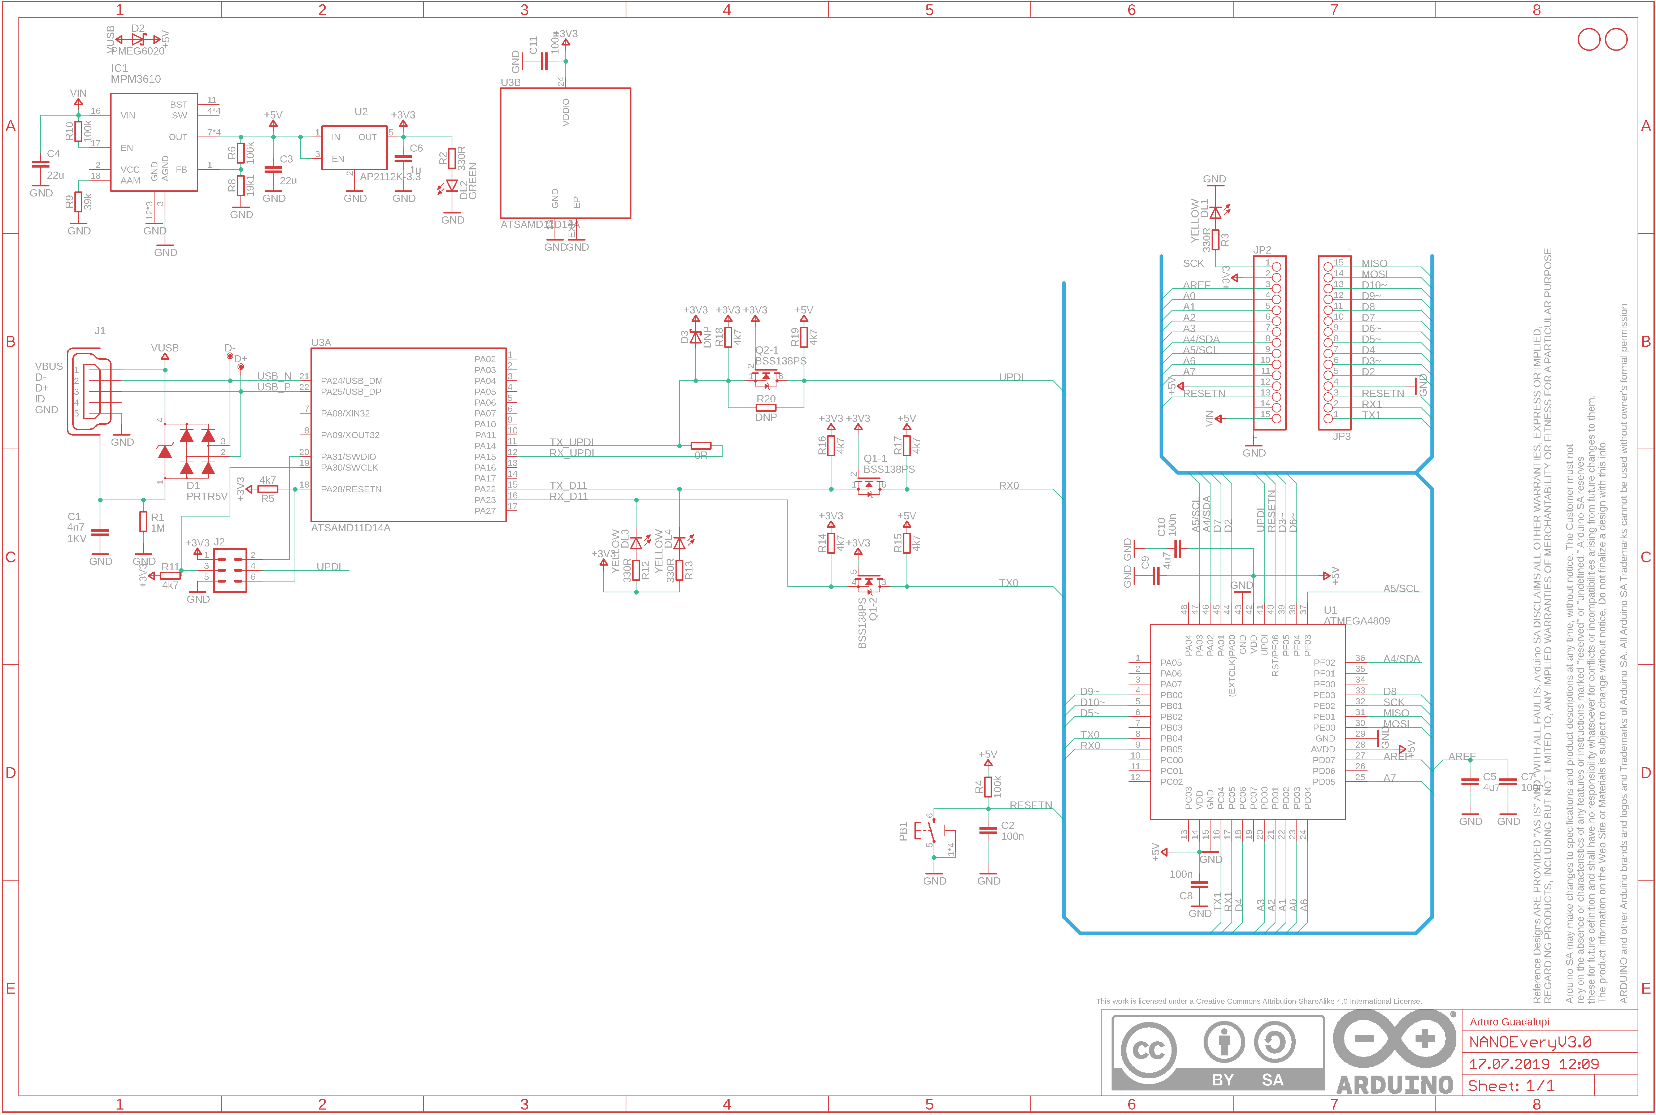Screen dimensions: 1656x1115
Task: Click the 'PRTR5V' part value text
Action: 207,496
